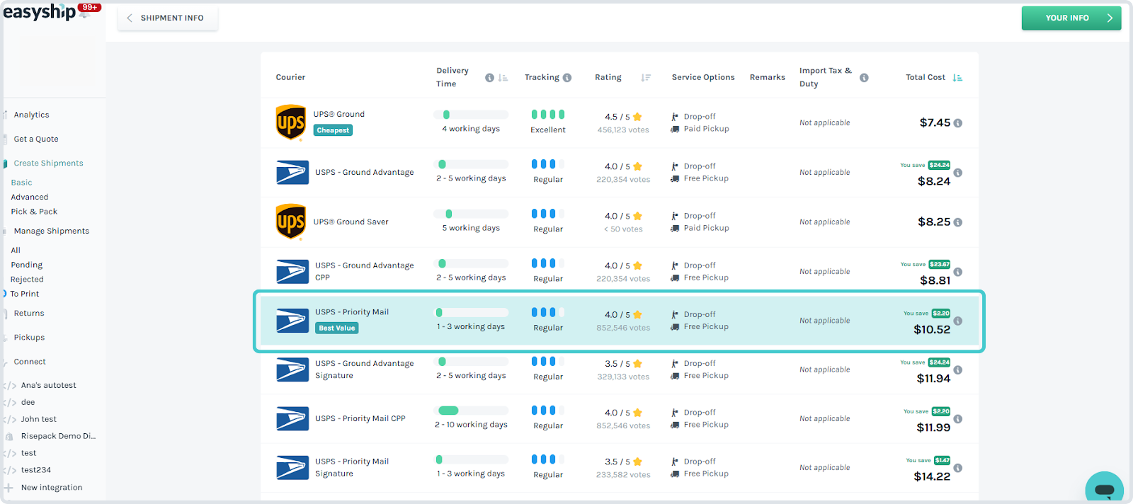Open To Print shipments
This screenshot has height=504, width=1133.
click(x=25, y=294)
